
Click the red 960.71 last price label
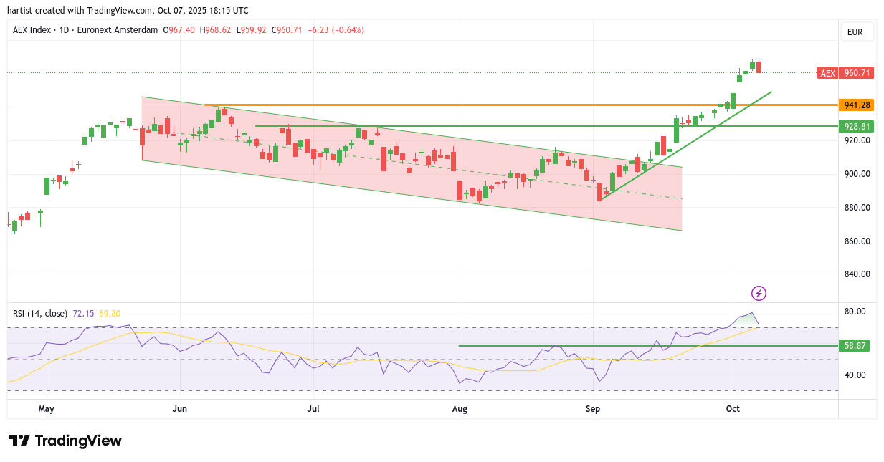coord(857,73)
